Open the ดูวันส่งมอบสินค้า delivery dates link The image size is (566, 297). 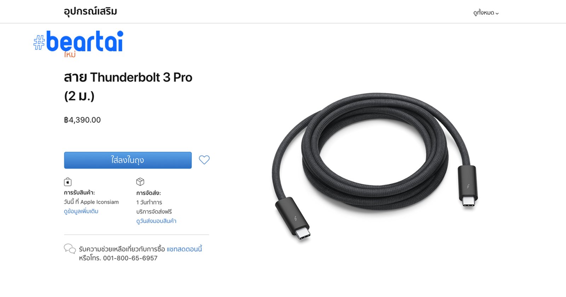156,221
